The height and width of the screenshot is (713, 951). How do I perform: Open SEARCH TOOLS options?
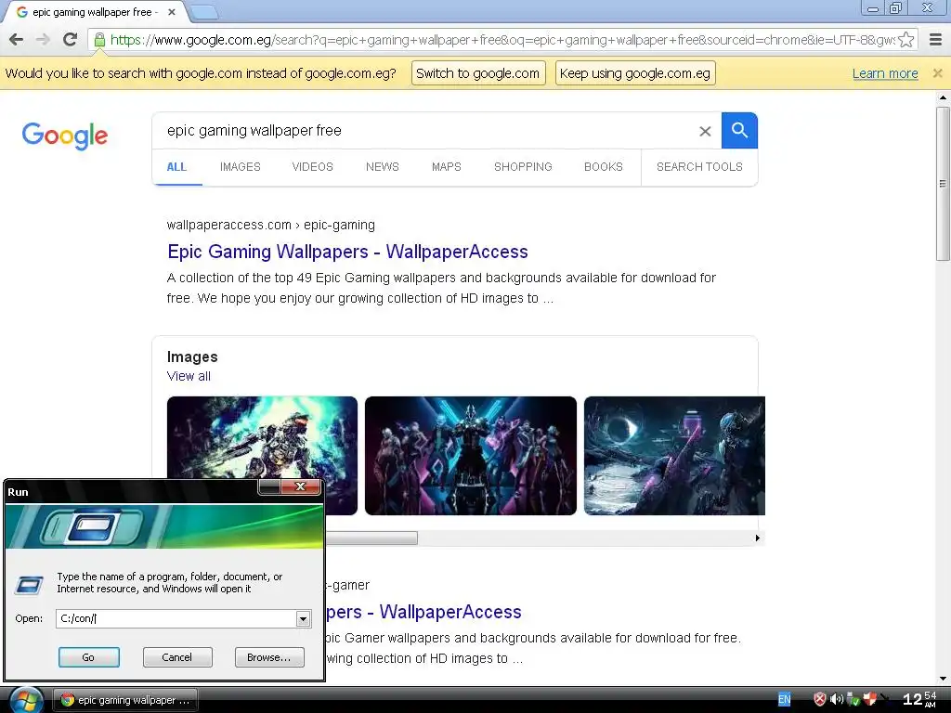tap(699, 167)
